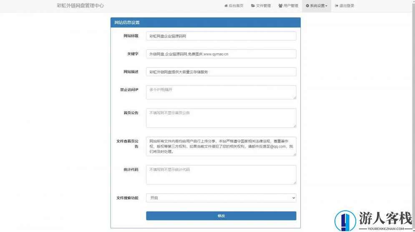Click the gear icon beside 系统设置

point(307,5)
